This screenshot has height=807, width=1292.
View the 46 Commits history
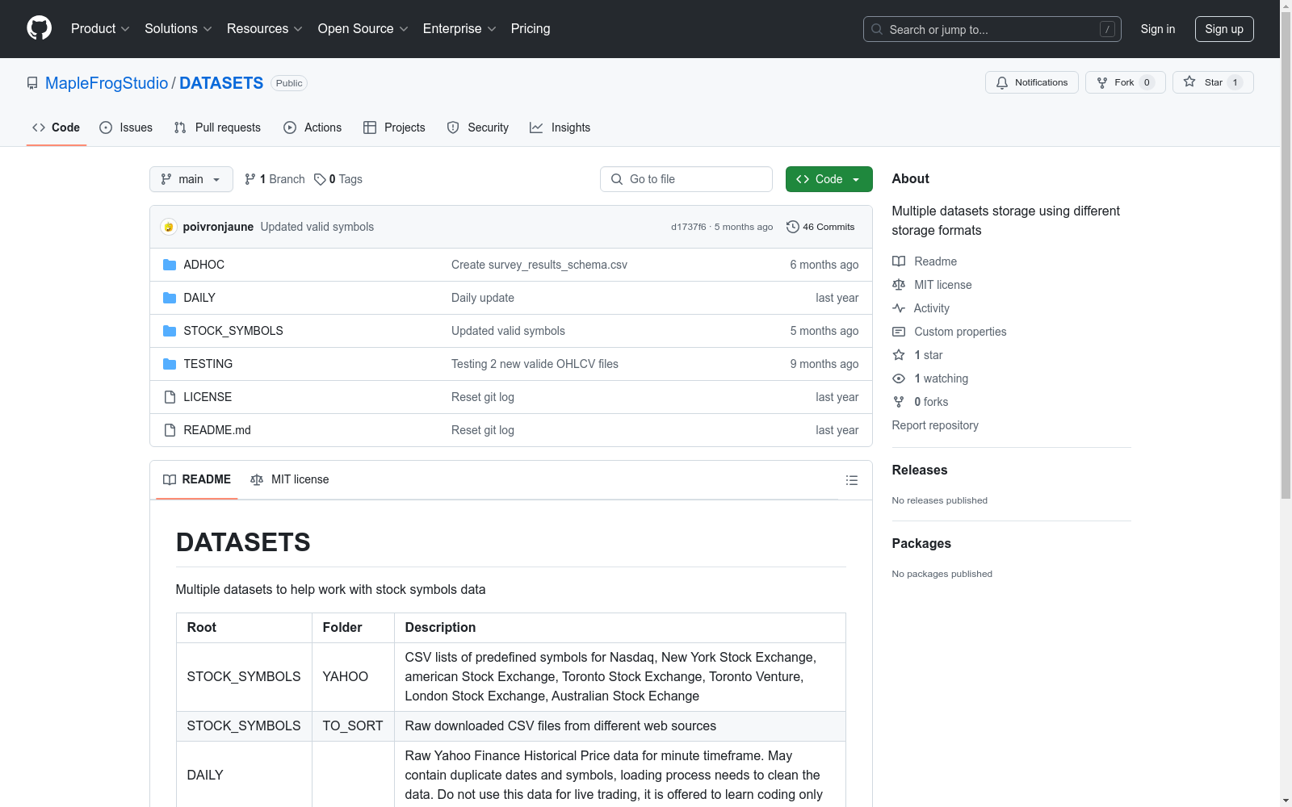coord(820,227)
